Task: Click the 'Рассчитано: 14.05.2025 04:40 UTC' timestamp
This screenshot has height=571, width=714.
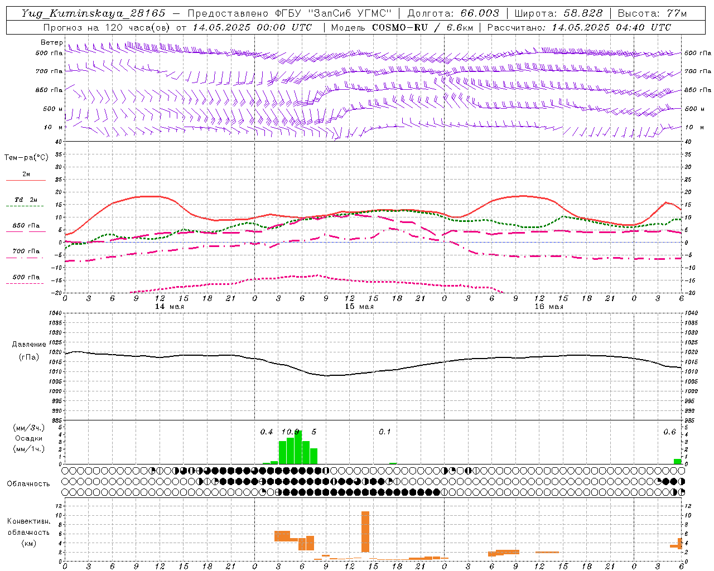Action: pos(579,27)
